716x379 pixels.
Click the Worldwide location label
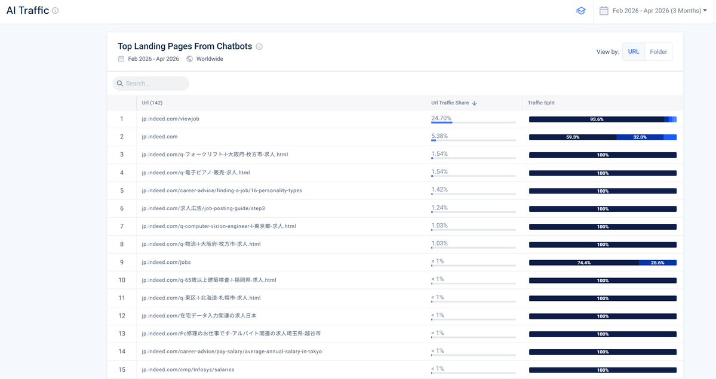(210, 59)
